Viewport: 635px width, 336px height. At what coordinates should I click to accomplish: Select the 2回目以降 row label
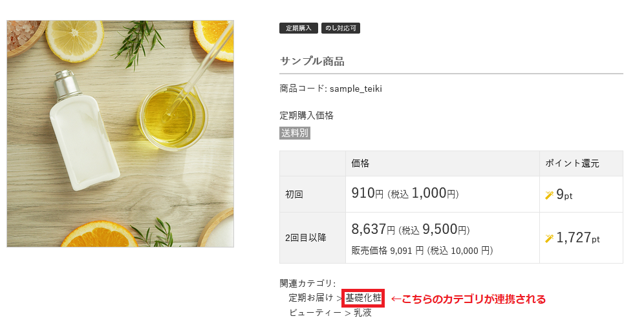pyautogui.click(x=306, y=238)
